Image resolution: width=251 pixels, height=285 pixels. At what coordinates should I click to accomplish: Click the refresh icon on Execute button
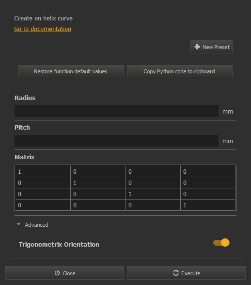pyautogui.click(x=176, y=273)
